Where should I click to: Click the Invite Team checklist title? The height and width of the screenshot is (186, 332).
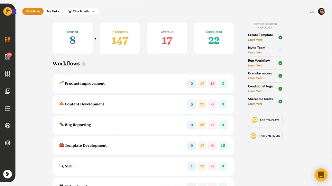(257, 48)
